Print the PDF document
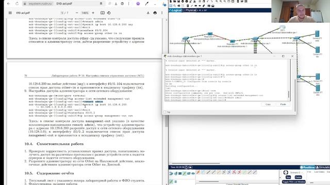 pos(155,13)
